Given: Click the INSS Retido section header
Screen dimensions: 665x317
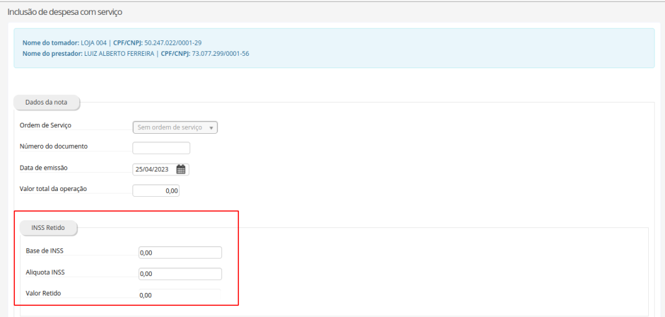Looking at the screenshot, I should [49, 228].
